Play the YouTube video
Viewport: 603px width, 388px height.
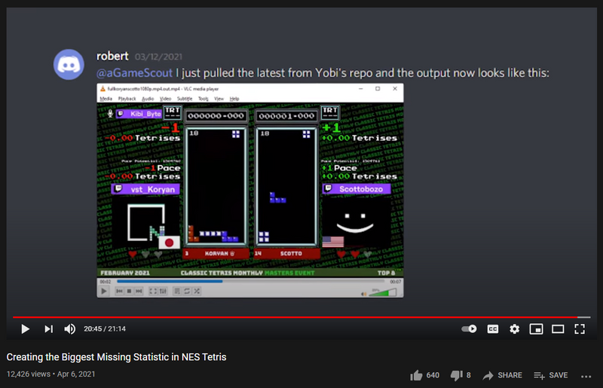pyautogui.click(x=26, y=328)
